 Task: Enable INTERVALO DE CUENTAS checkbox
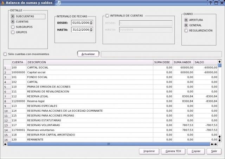[x=107, y=16]
